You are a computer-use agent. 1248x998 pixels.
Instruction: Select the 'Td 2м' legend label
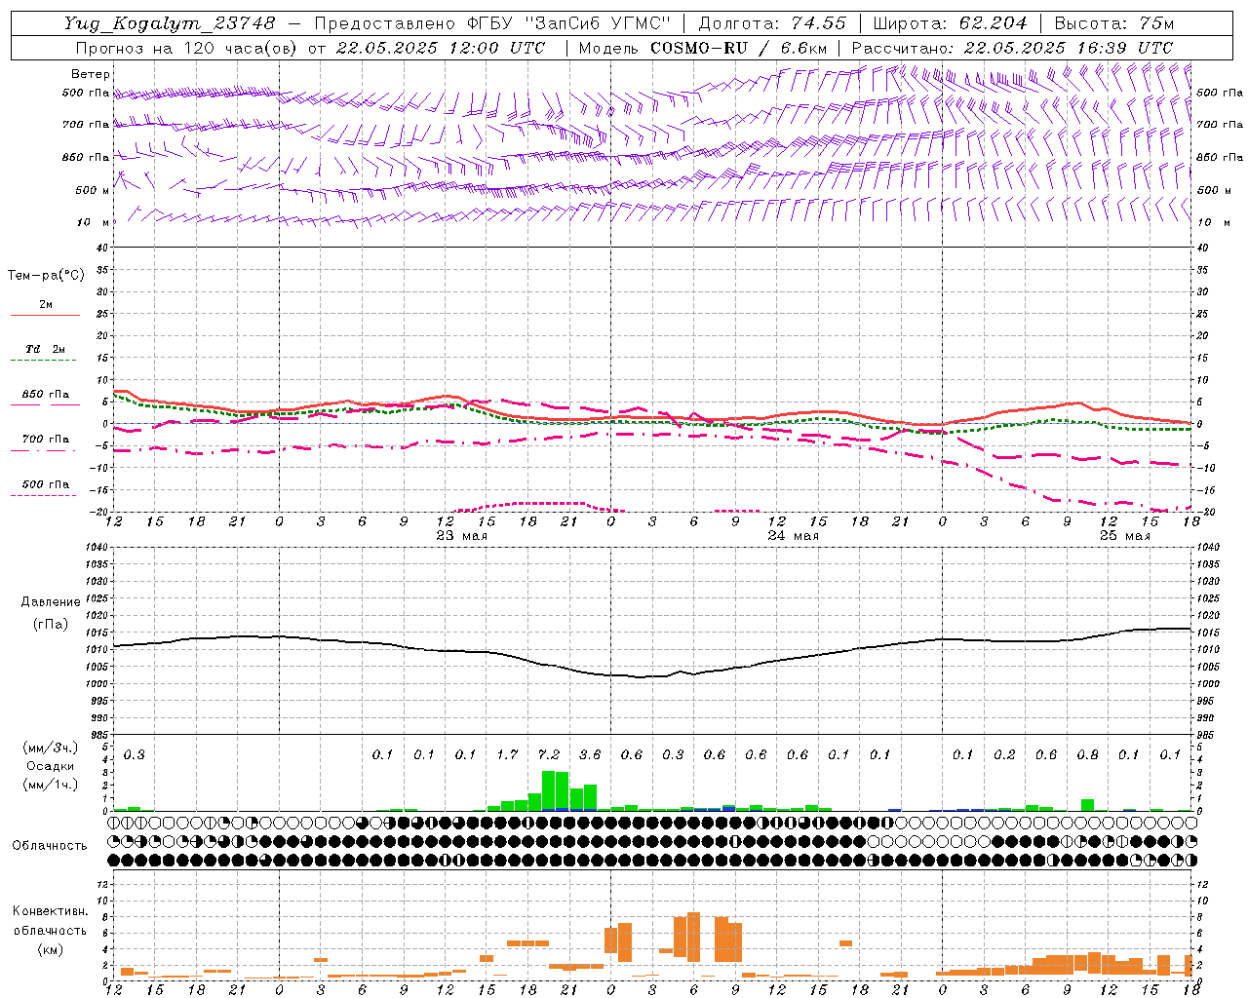(46, 349)
